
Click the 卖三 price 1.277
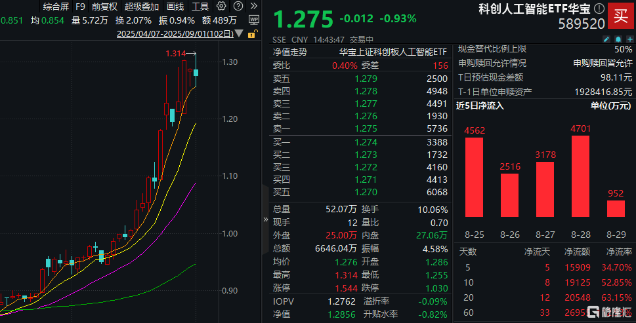click(366, 104)
